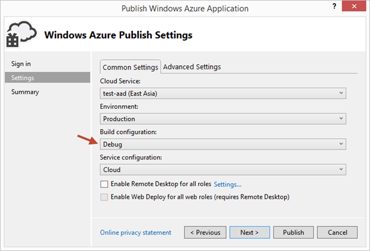Open the Summary step

[x=25, y=92]
